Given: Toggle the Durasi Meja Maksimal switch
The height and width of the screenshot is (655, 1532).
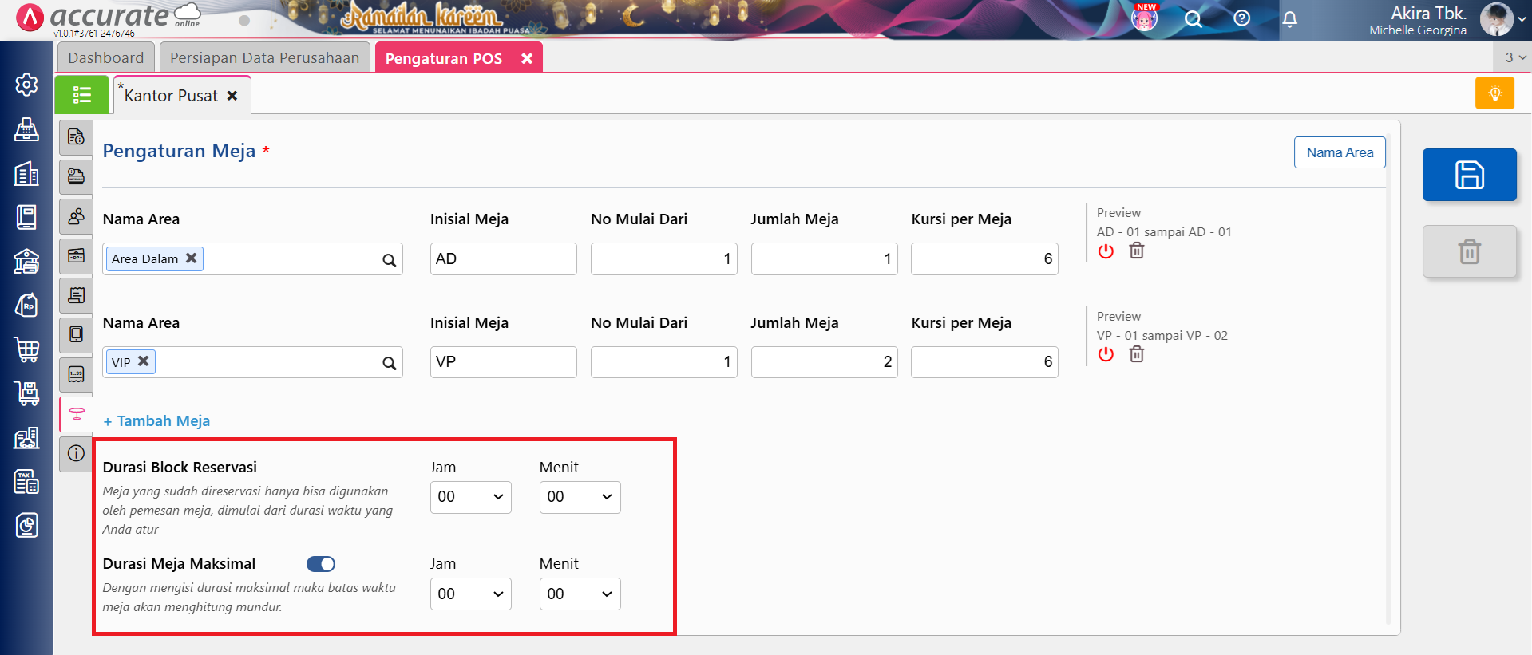Looking at the screenshot, I should click(x=321, y=564).
